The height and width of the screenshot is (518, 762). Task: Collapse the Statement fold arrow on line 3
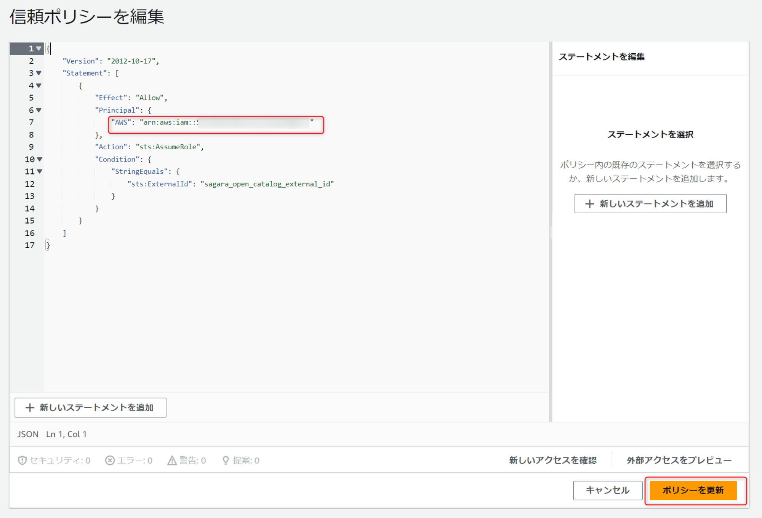pyautogui.click(x=38, y=73)
